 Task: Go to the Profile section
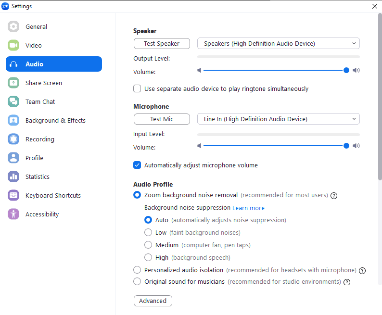(x=34, y=158)
